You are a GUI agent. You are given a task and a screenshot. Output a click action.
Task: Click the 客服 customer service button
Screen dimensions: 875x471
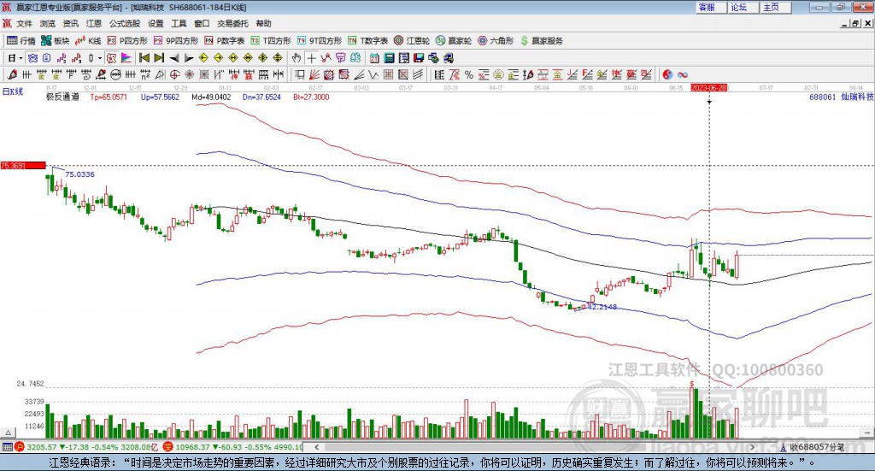[x=710, y=7]
